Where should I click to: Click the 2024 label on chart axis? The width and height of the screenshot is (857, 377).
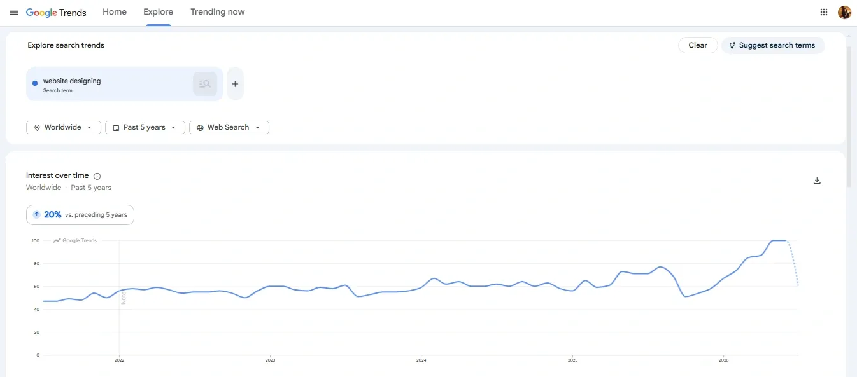[421, 360]
